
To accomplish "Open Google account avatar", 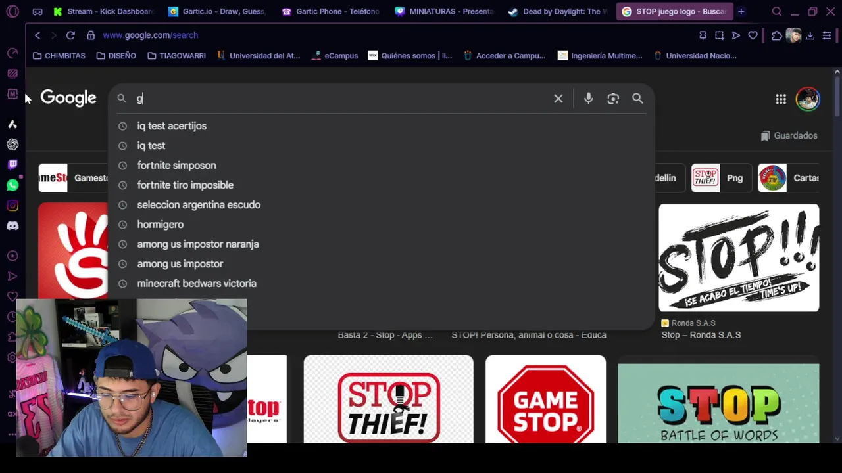I will coord(808,99).
